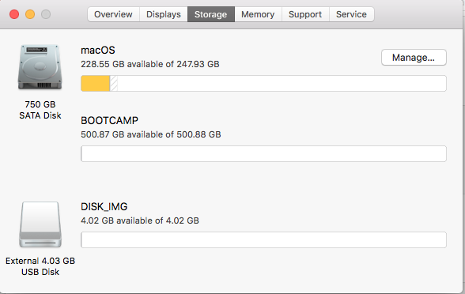
Task: Open the Displays tab
Action: 164,14
